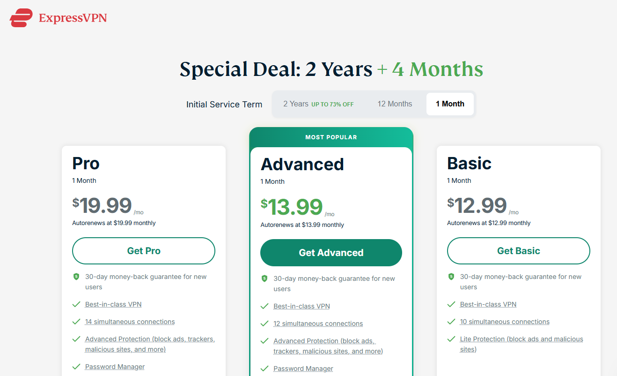Open Password Manager info in Advanced plan
Viewport: 617px width, 376px height.
point(303,368)
